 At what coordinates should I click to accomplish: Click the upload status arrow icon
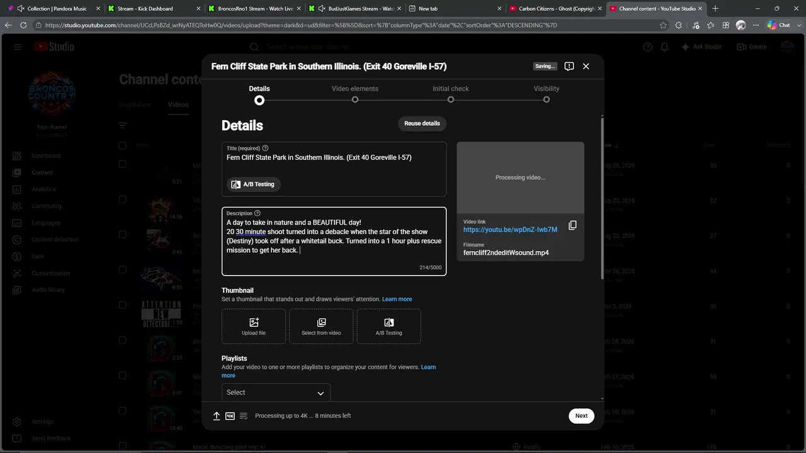coord(217,416)
